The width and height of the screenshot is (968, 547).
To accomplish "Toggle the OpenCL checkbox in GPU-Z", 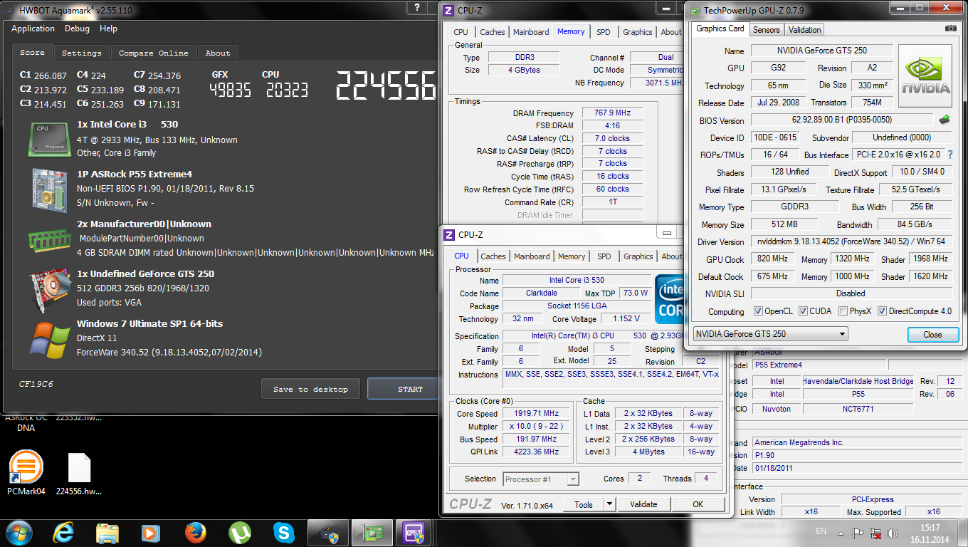I will click(759, 311).
